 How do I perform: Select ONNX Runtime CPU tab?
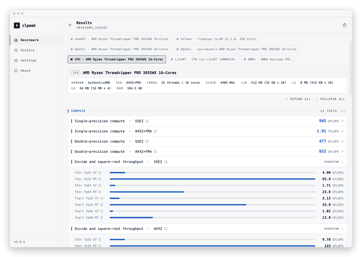267,59
